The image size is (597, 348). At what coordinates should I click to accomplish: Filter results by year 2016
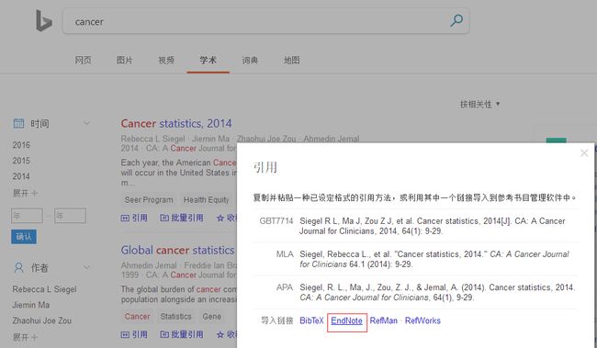click(x=21, y=145)
